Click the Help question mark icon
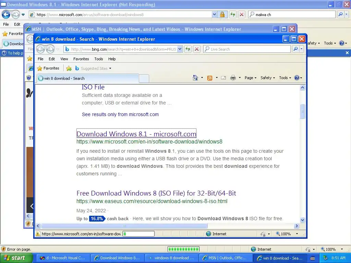Image resolution: width=351 pixels, height=263 pixels. pos(296,78)
